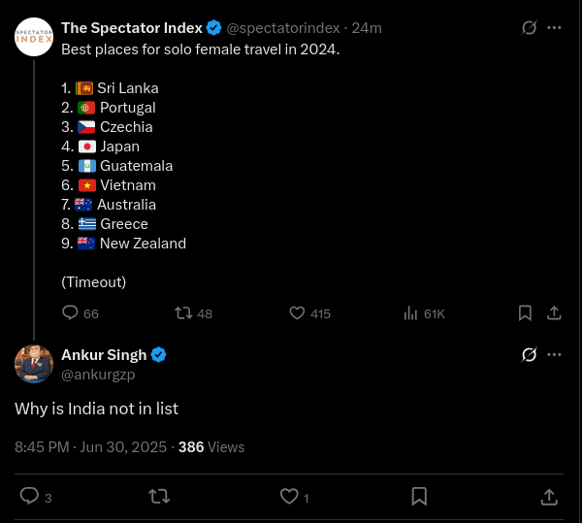Repost Ankur Singh's tweet
This screenshot has height=523, width=582.
click(159, 496)
